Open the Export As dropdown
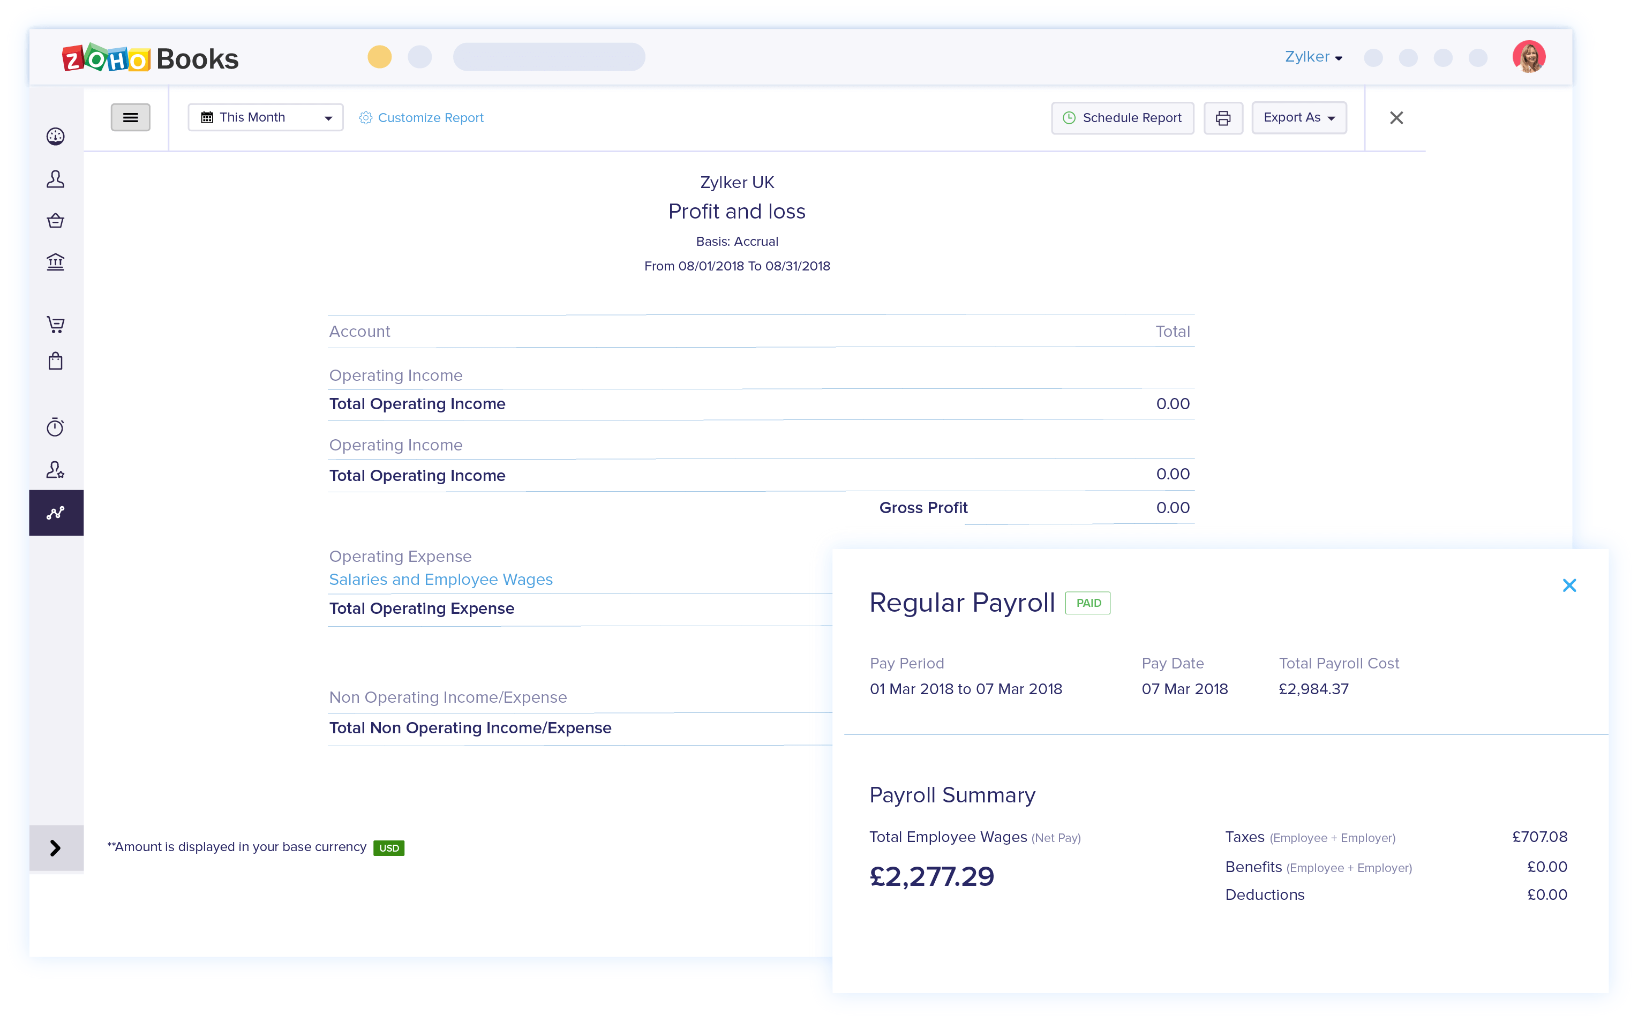The image size is (1638, 1022). point(1298,118)
